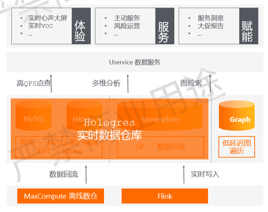
Task: Click the MySQL database cylinder
Action: (x=34, y=116)
